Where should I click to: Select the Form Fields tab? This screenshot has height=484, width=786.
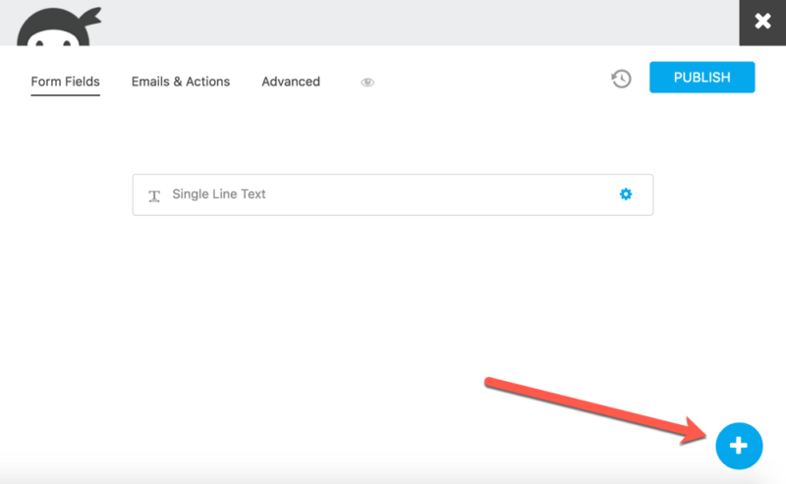pos(65,81)
